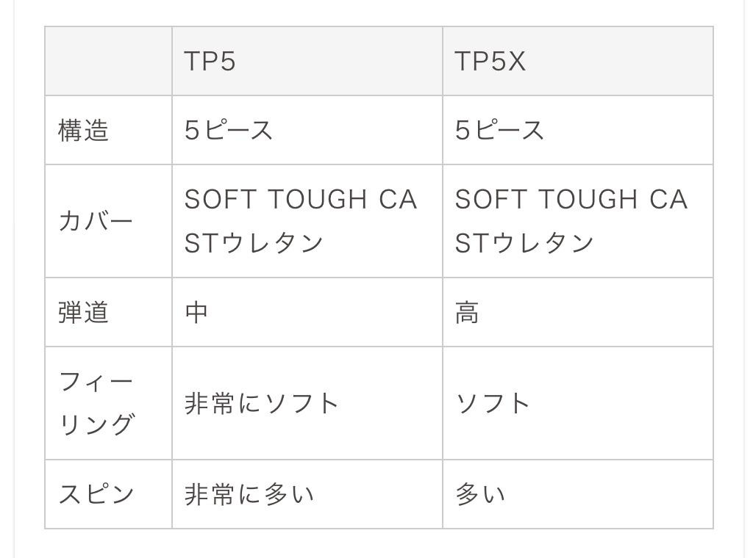Click the TP5 column header
This screenshot has width=753, height=558.
[307, 62]
